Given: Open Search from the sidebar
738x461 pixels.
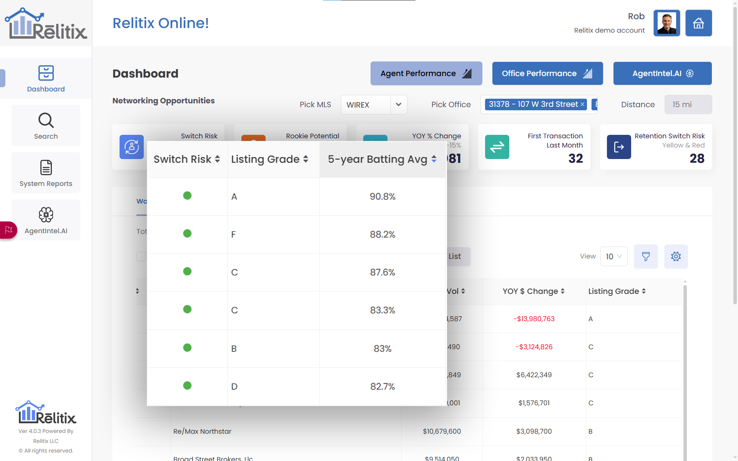Looking at the screenshot, I should [46, 126].
